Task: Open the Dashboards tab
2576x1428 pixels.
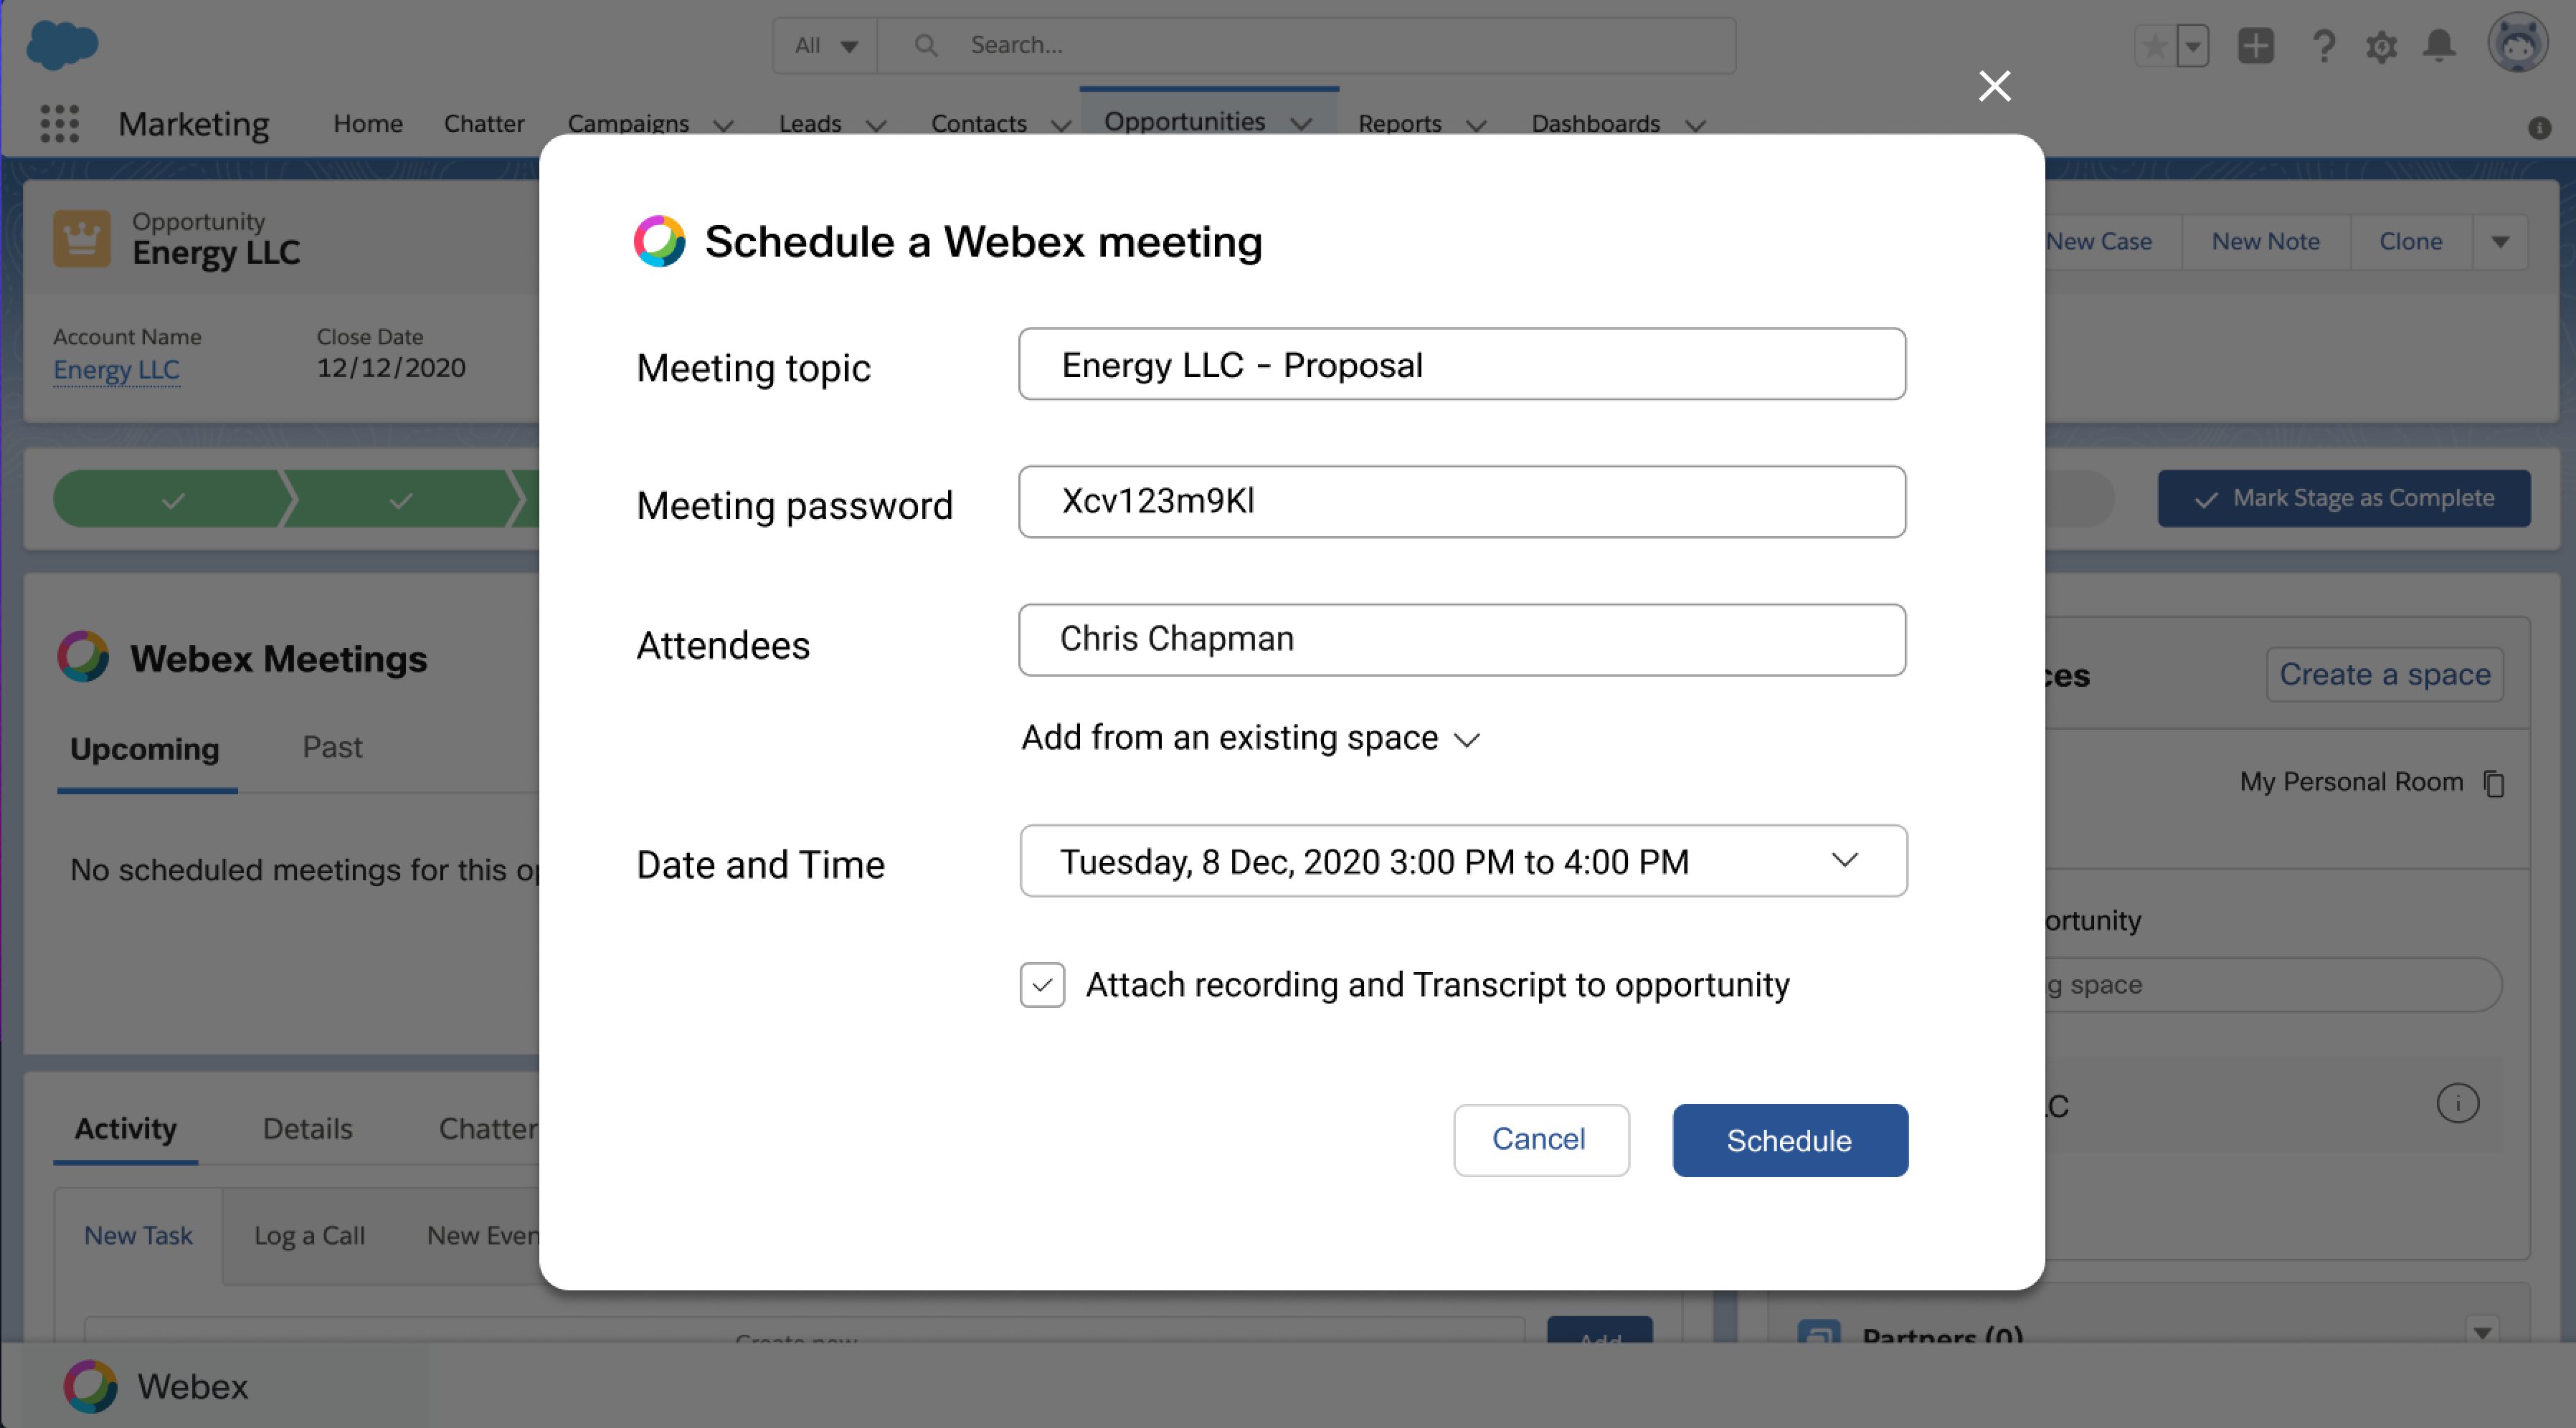Action: point(1596,123)
